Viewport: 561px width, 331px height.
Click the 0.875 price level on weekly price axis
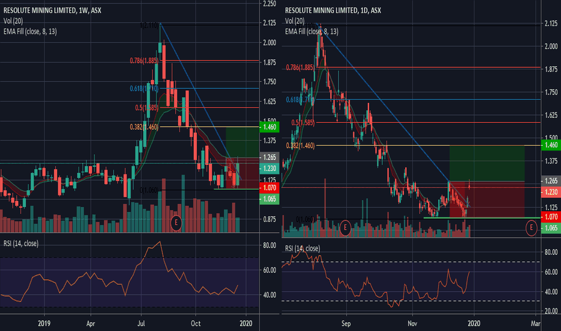[270, 219]
